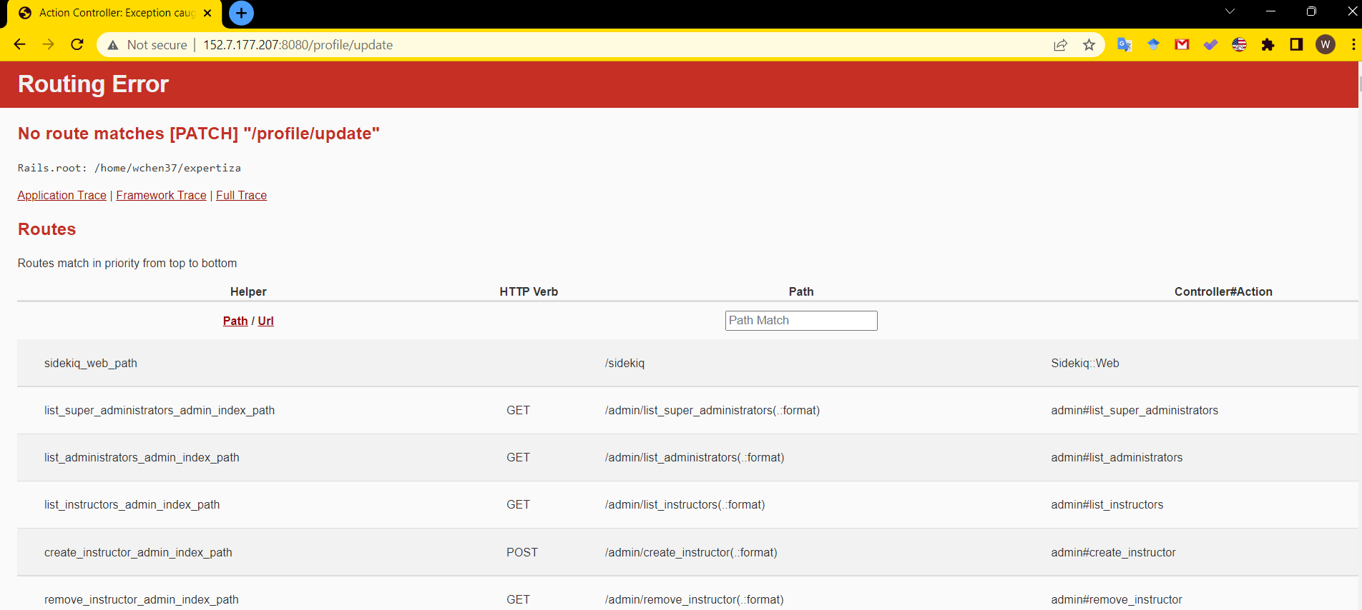1362x610 pixels.
Task: Click admin#list_super_administrators action cell
Action: click(x=1135, y=410)
